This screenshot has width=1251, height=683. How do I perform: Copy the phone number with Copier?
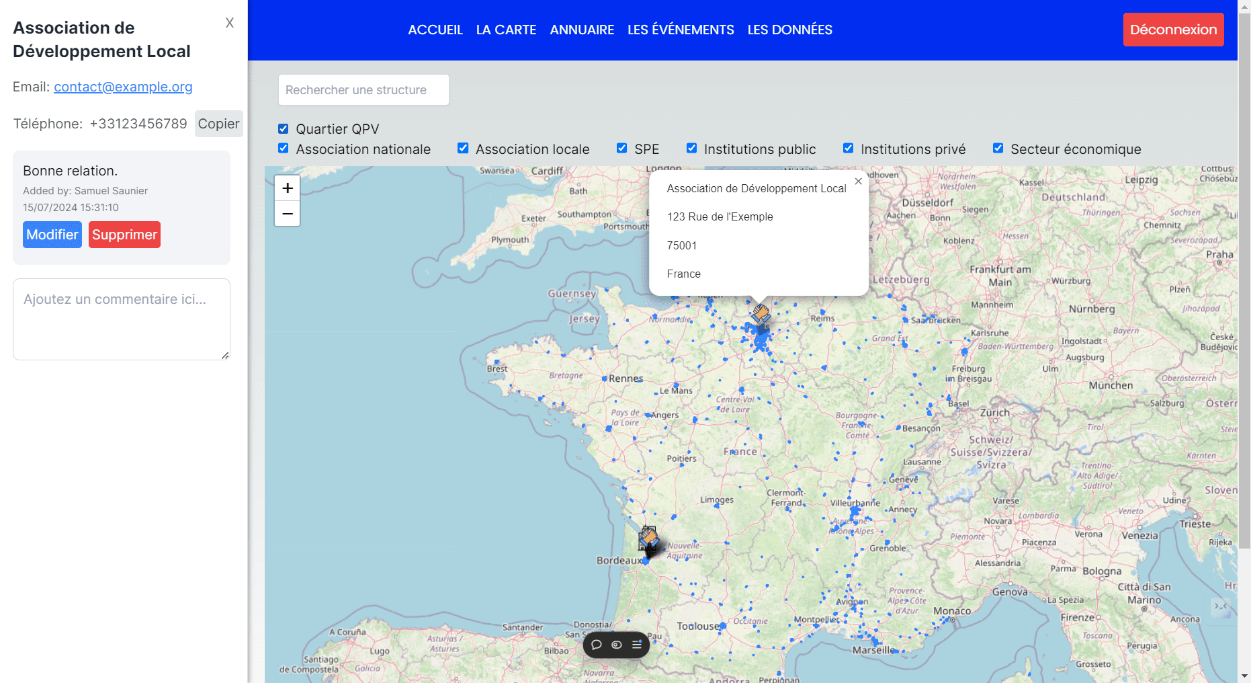(218, 124)
